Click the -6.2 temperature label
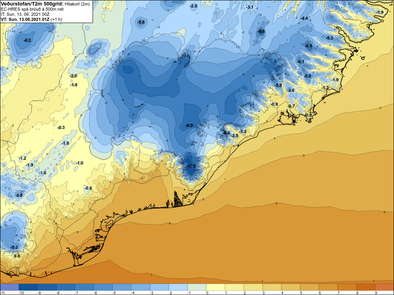 (x=27, y=40)
